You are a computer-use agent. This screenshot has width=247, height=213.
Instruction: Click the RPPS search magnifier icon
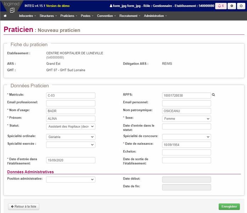213,95
